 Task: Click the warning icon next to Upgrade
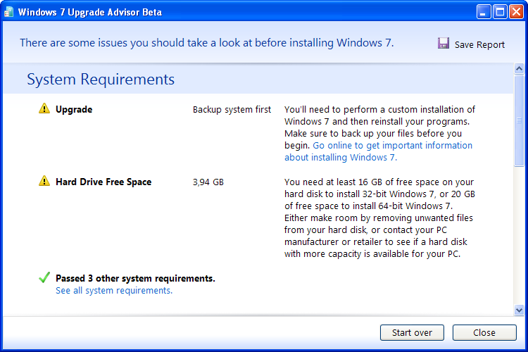click(44, 108)
